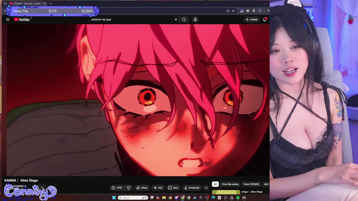Click the Create button
The width and height of the screenshot is (358, 201).
(x=251, y=20)
